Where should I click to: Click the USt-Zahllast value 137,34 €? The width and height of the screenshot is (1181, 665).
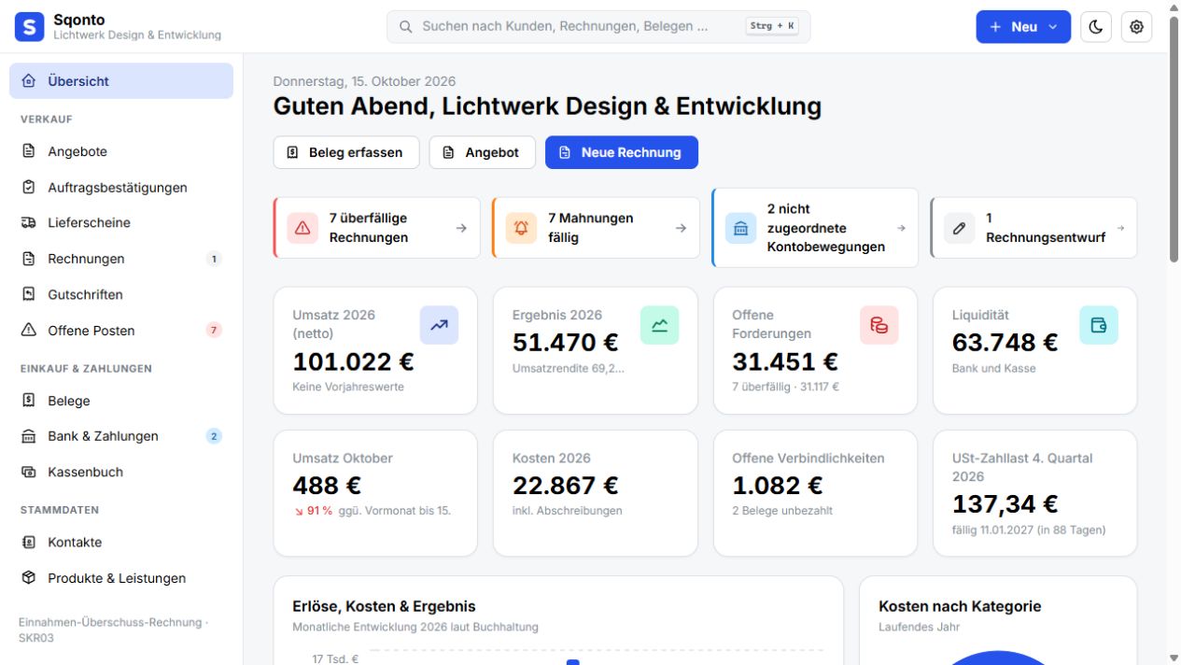(x=1005, y=504)
